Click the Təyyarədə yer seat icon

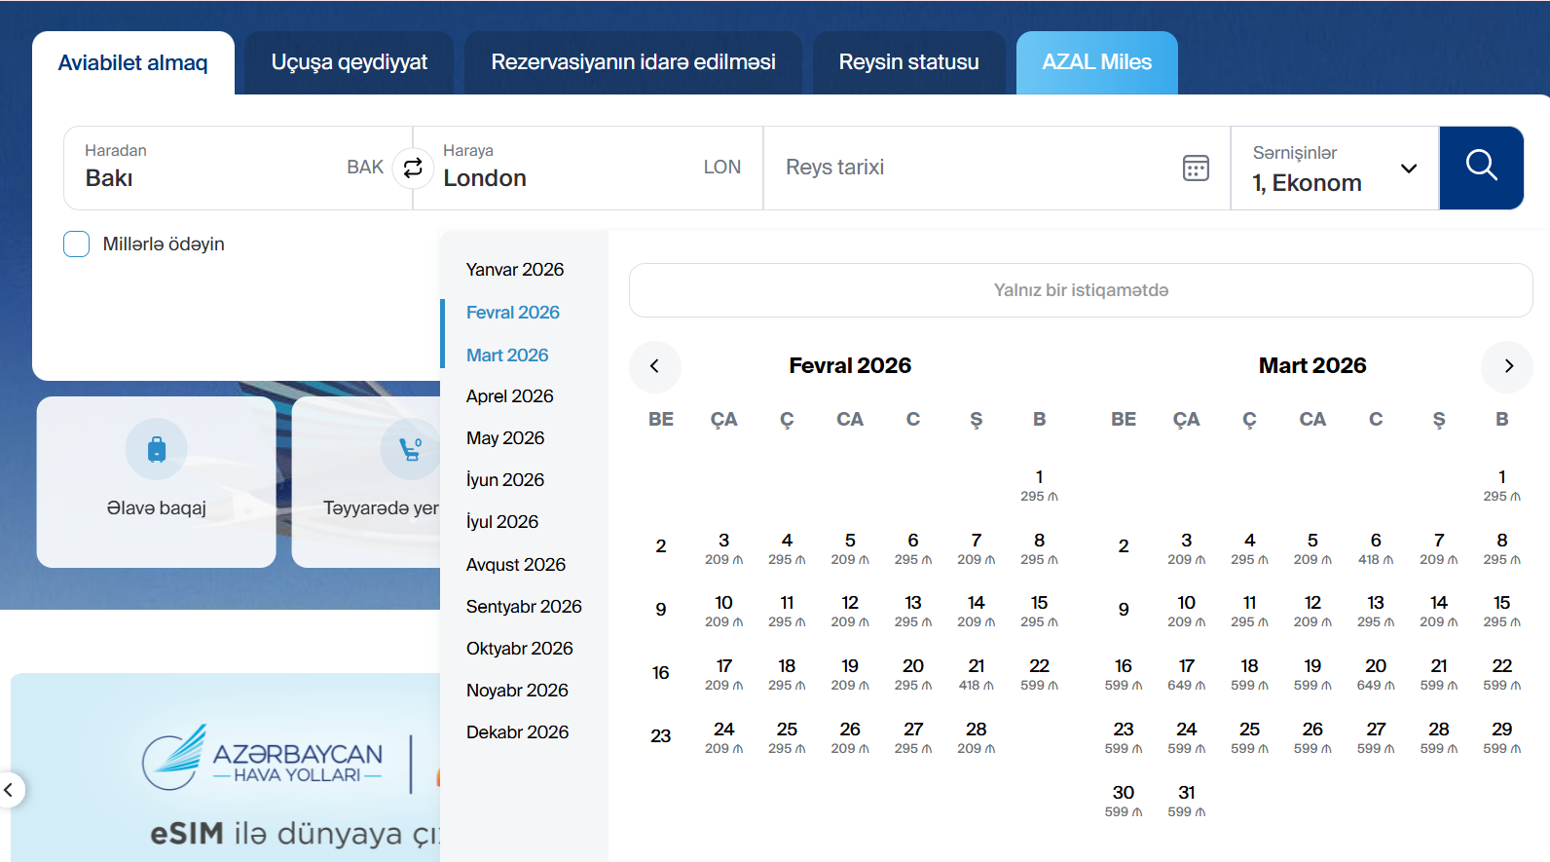410,449
